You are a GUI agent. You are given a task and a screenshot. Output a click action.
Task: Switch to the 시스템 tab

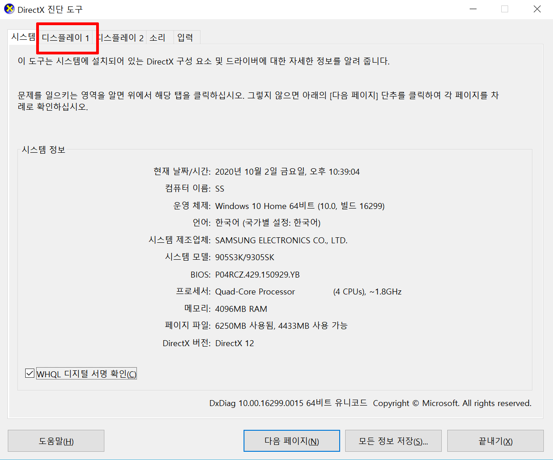click(x=23, y=37)
